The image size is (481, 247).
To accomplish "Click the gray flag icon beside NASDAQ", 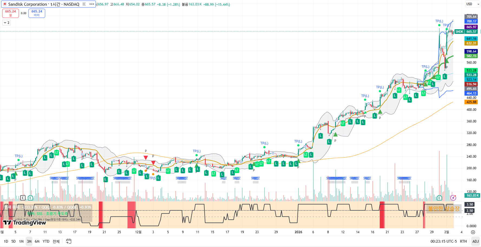I will point(84,4).
